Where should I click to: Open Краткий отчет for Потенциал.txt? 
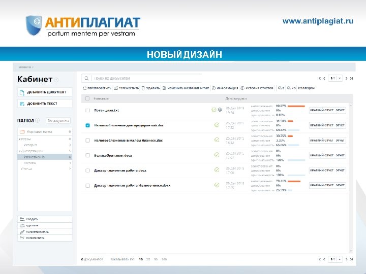(322, 110)
